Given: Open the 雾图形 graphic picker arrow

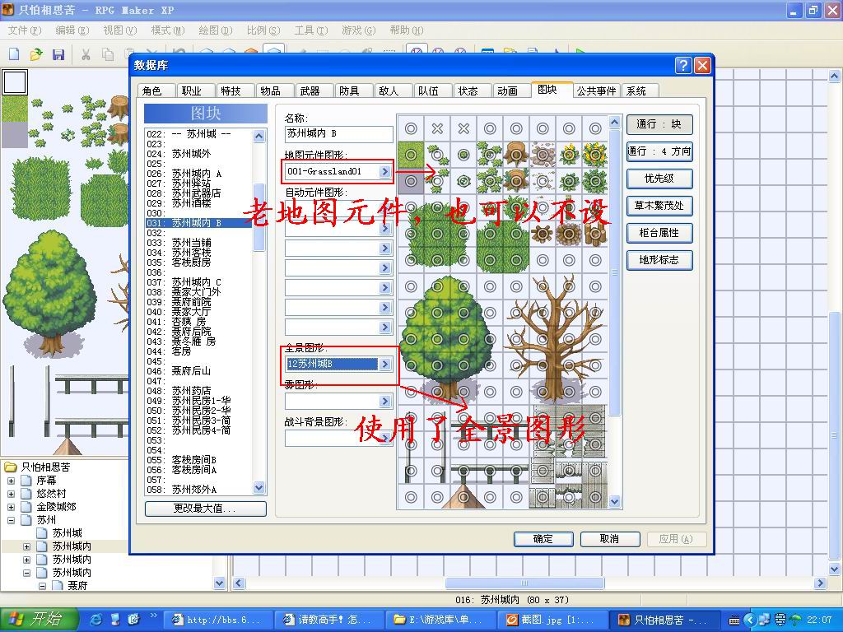Looking at the screenshot, I should tap(384, 401).
